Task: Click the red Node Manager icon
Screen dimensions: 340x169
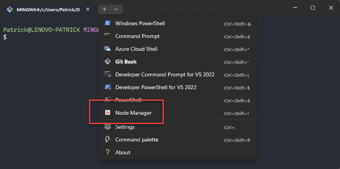Action: (x=108, y=112)
